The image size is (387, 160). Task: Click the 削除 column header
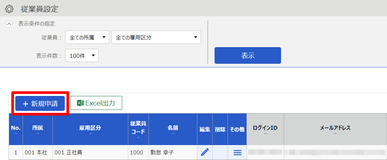click(x=220, y=129)
